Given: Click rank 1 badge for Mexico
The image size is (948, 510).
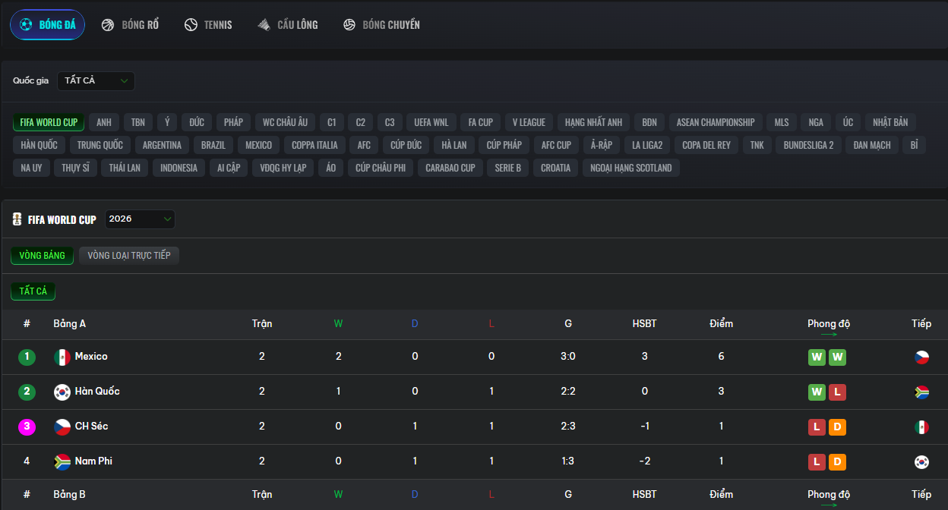Looking at the screenshot, I should (27, 357).
